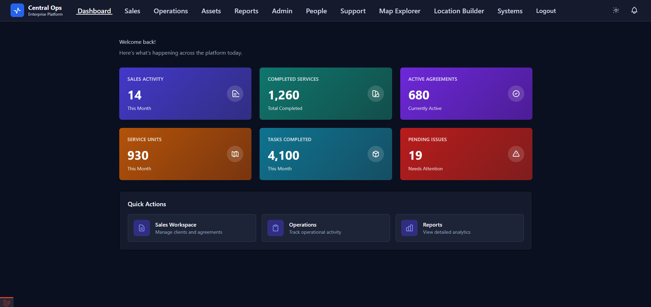651x307 pixels.
Task: Open the Reports quick action card
Action: point(459,228)
